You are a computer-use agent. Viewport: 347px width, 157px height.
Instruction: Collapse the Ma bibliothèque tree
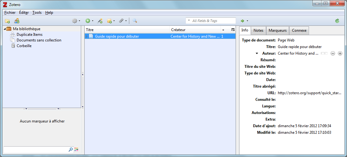click(5, 29)
